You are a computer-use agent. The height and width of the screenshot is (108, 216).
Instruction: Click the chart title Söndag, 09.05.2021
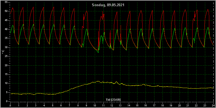[108, 5]
